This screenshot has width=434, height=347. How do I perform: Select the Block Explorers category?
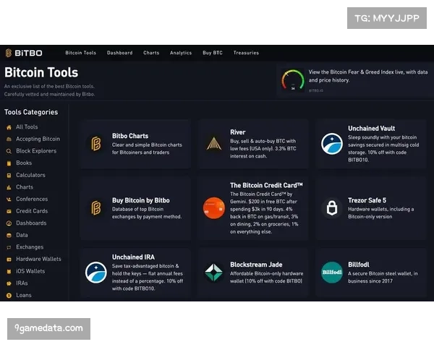36,151
